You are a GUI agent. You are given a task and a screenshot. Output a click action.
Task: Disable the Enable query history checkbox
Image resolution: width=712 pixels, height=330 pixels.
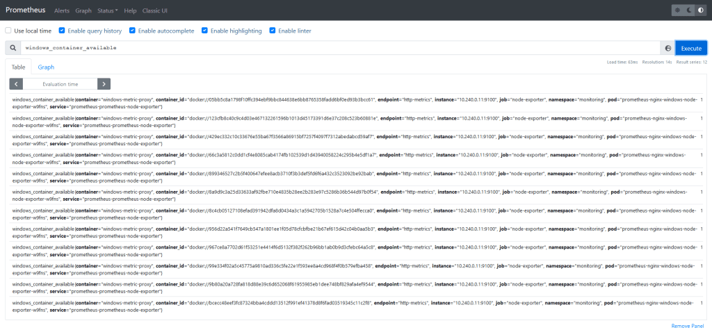pos(63,31)
